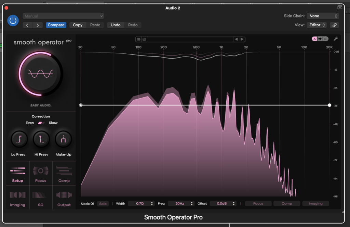Click the threshold line right handle
Viewport: 350px width, 227px height.
[329, 105]
